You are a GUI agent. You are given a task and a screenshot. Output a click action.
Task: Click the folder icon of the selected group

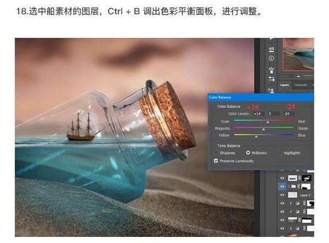pyautogui.click(x=293, y=187)
